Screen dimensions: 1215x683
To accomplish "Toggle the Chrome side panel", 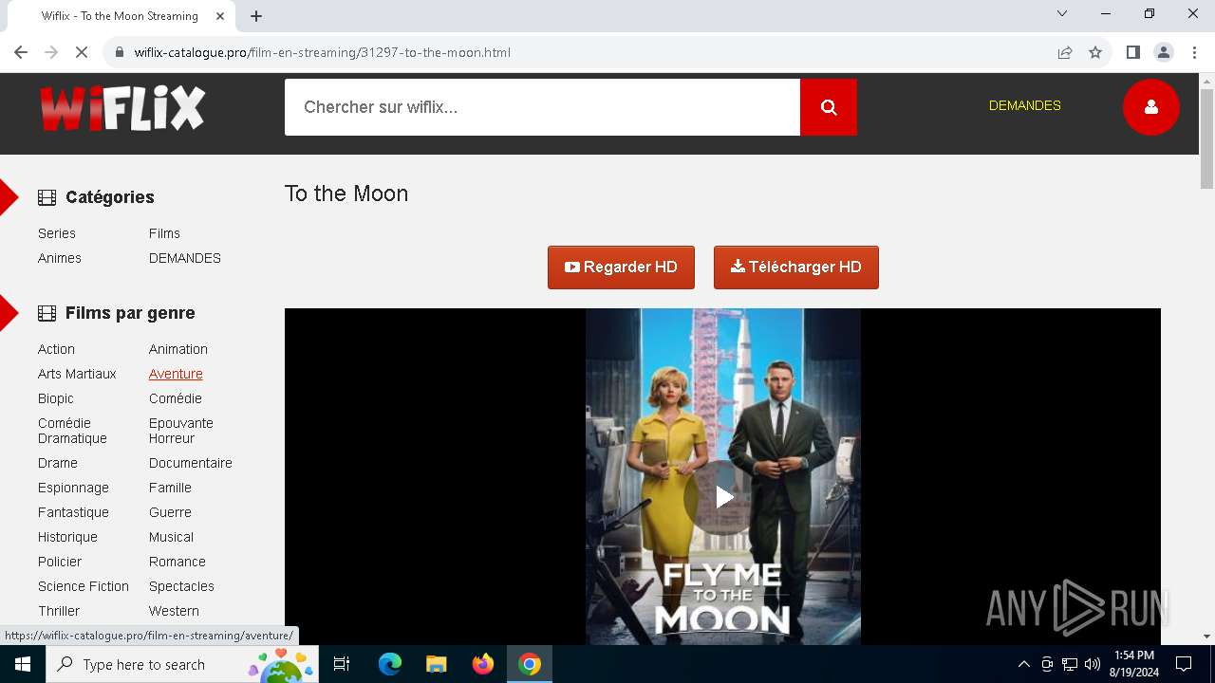I will click(1132, 52).
